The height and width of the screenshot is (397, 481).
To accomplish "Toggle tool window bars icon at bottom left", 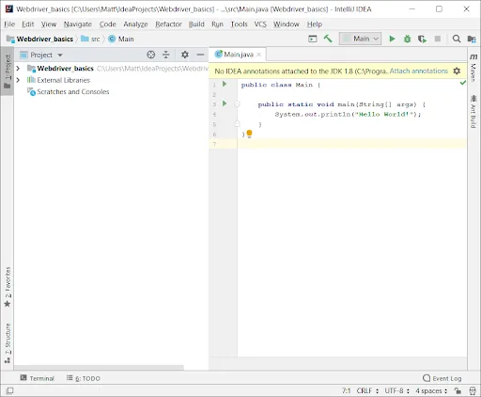I will tap(10, 390).
